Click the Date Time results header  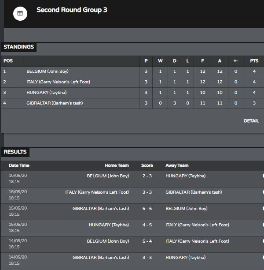pos(19,165)
